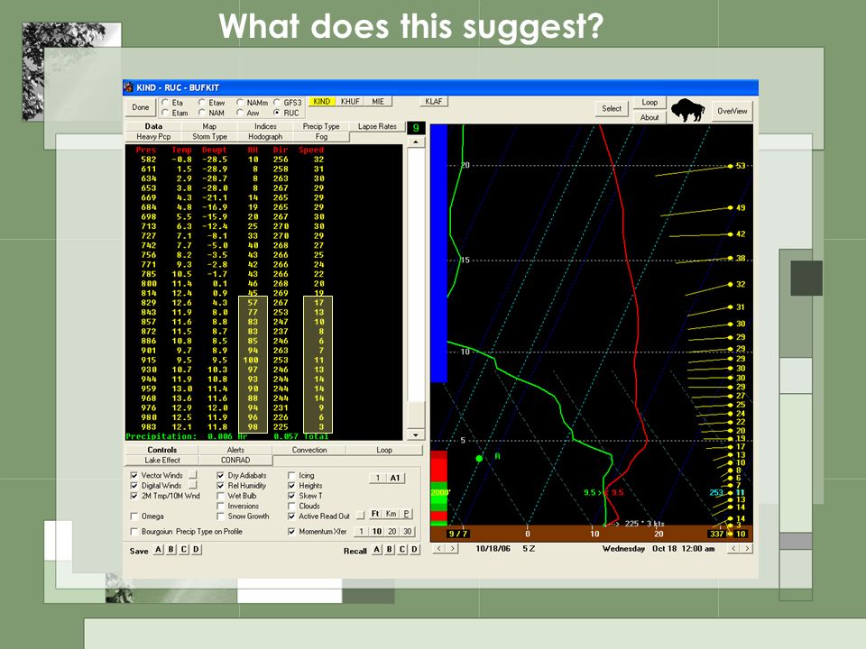This screenshot has width=866, height=649.
Task: Step forward with arrow beside 10/18/06
Action: tap(453, 549)
